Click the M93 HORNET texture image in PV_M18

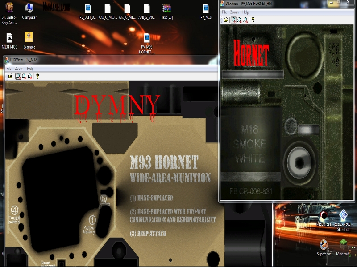point(112,174)
